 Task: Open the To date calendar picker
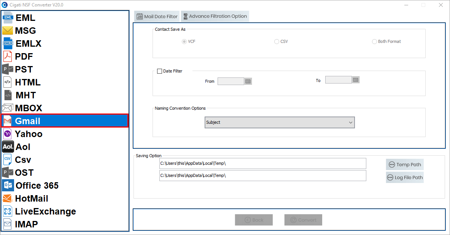click(x=356, y=80)
